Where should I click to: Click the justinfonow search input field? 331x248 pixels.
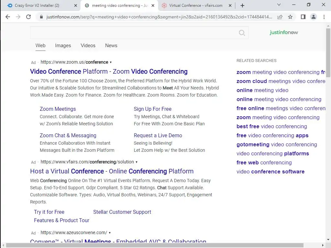139,33
